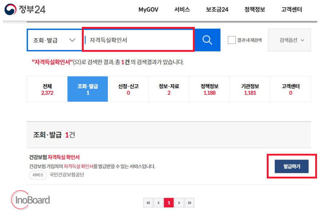Go to next results page
This screenshot has width=321, height=218.
point(179,203)
